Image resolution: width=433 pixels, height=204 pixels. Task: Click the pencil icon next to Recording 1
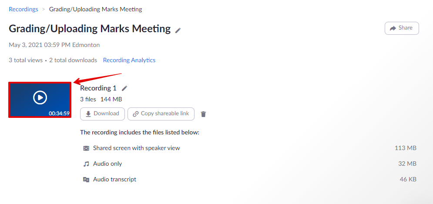(x=124, y=88)
